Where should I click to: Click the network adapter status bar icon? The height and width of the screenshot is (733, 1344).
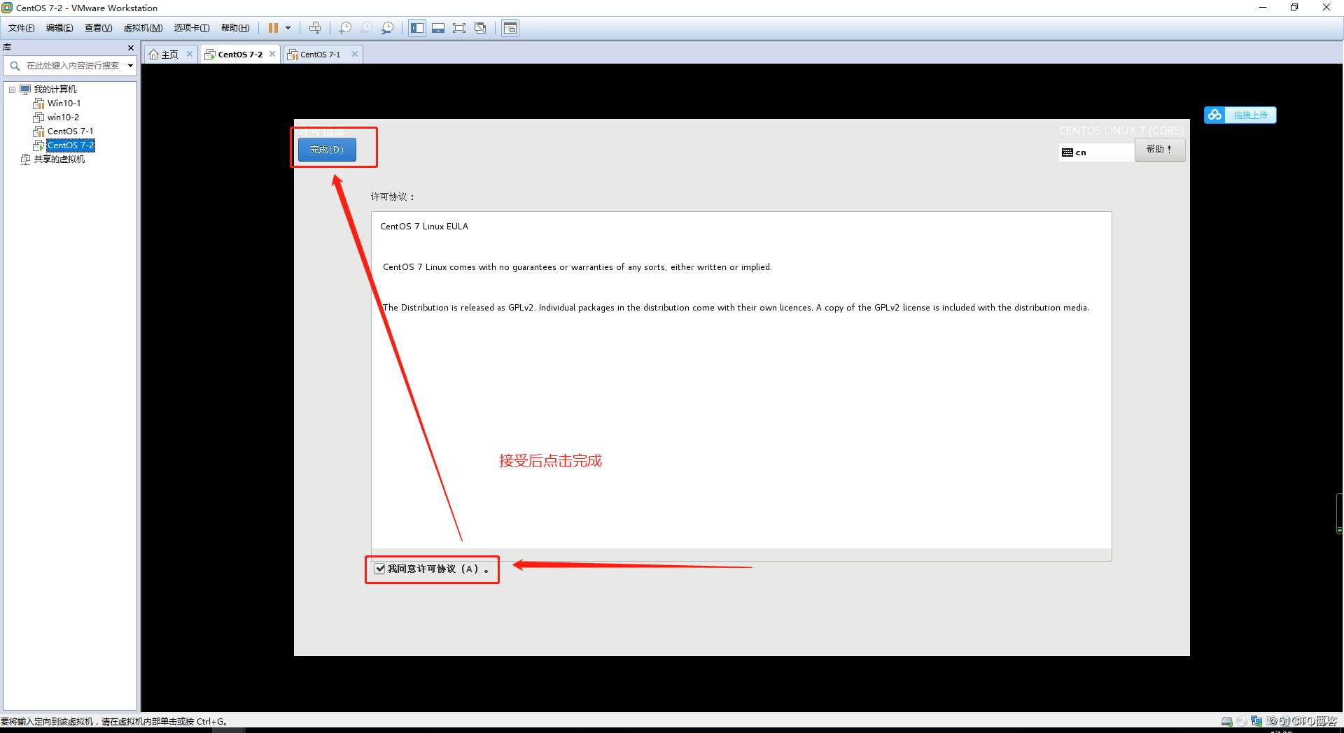(x=1256, y=721)
